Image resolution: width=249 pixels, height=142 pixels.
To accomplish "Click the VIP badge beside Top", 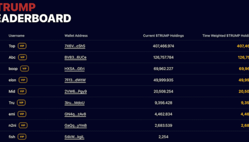I will [22, 46].
